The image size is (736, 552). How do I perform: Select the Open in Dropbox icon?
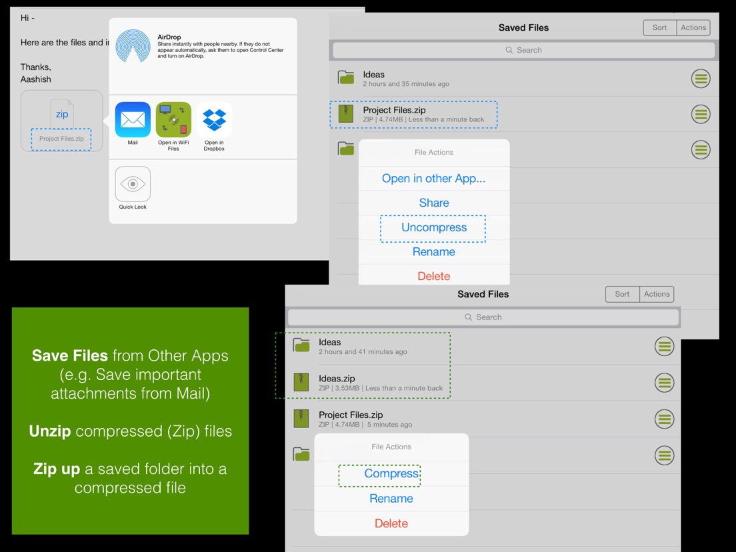point(214,120)
